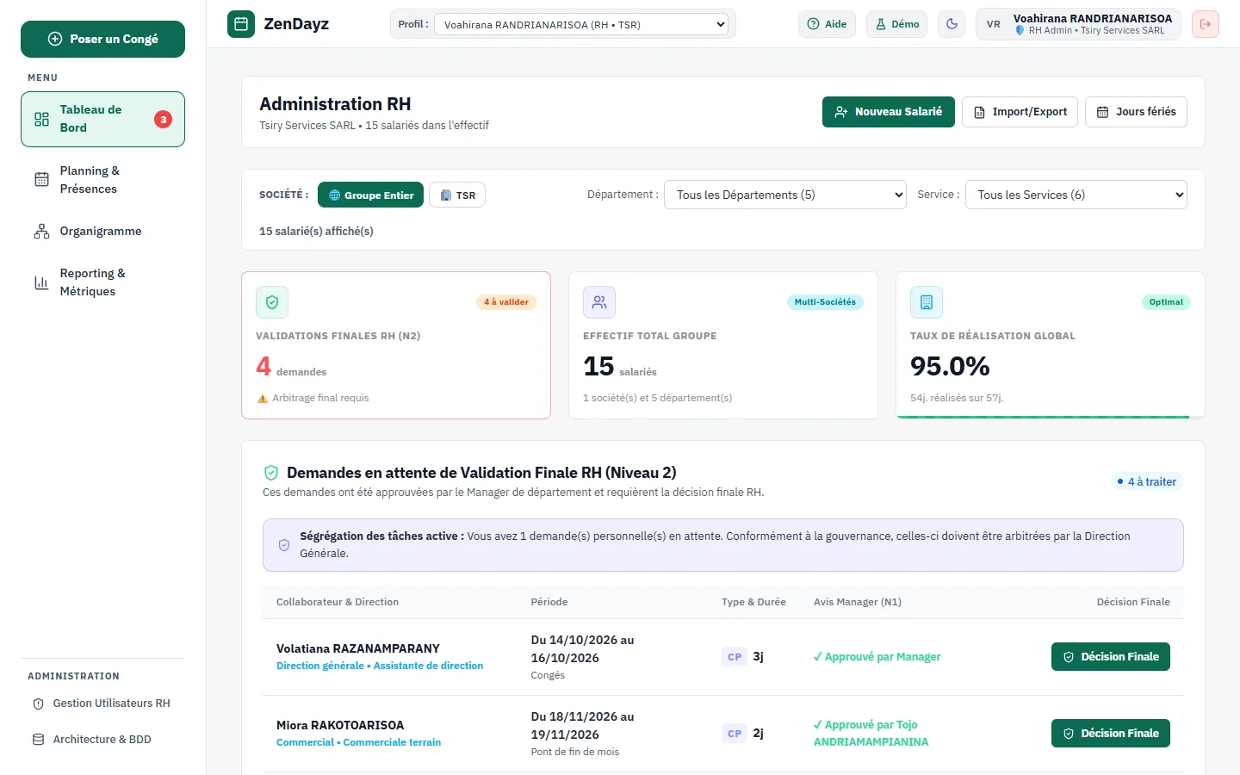Click Décision Finale for Volatiana RAZANAMPARANY
1240x775 pixels.
point(1111,657)
